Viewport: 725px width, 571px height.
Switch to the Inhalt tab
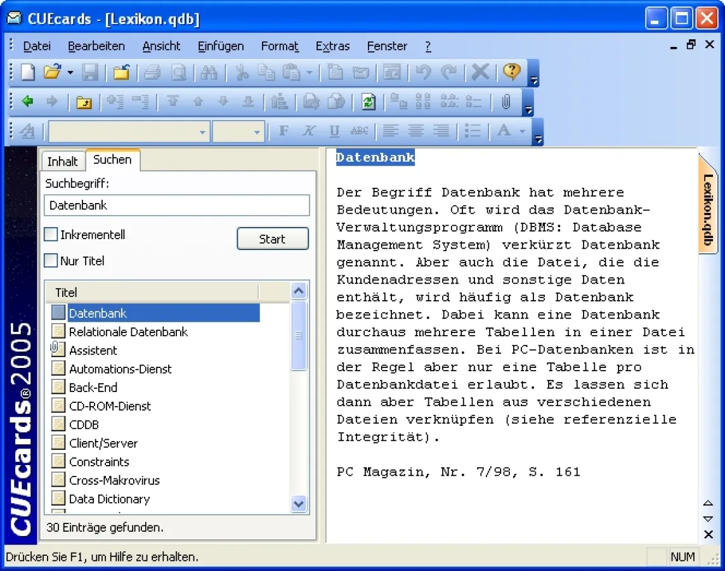point(62,161)
